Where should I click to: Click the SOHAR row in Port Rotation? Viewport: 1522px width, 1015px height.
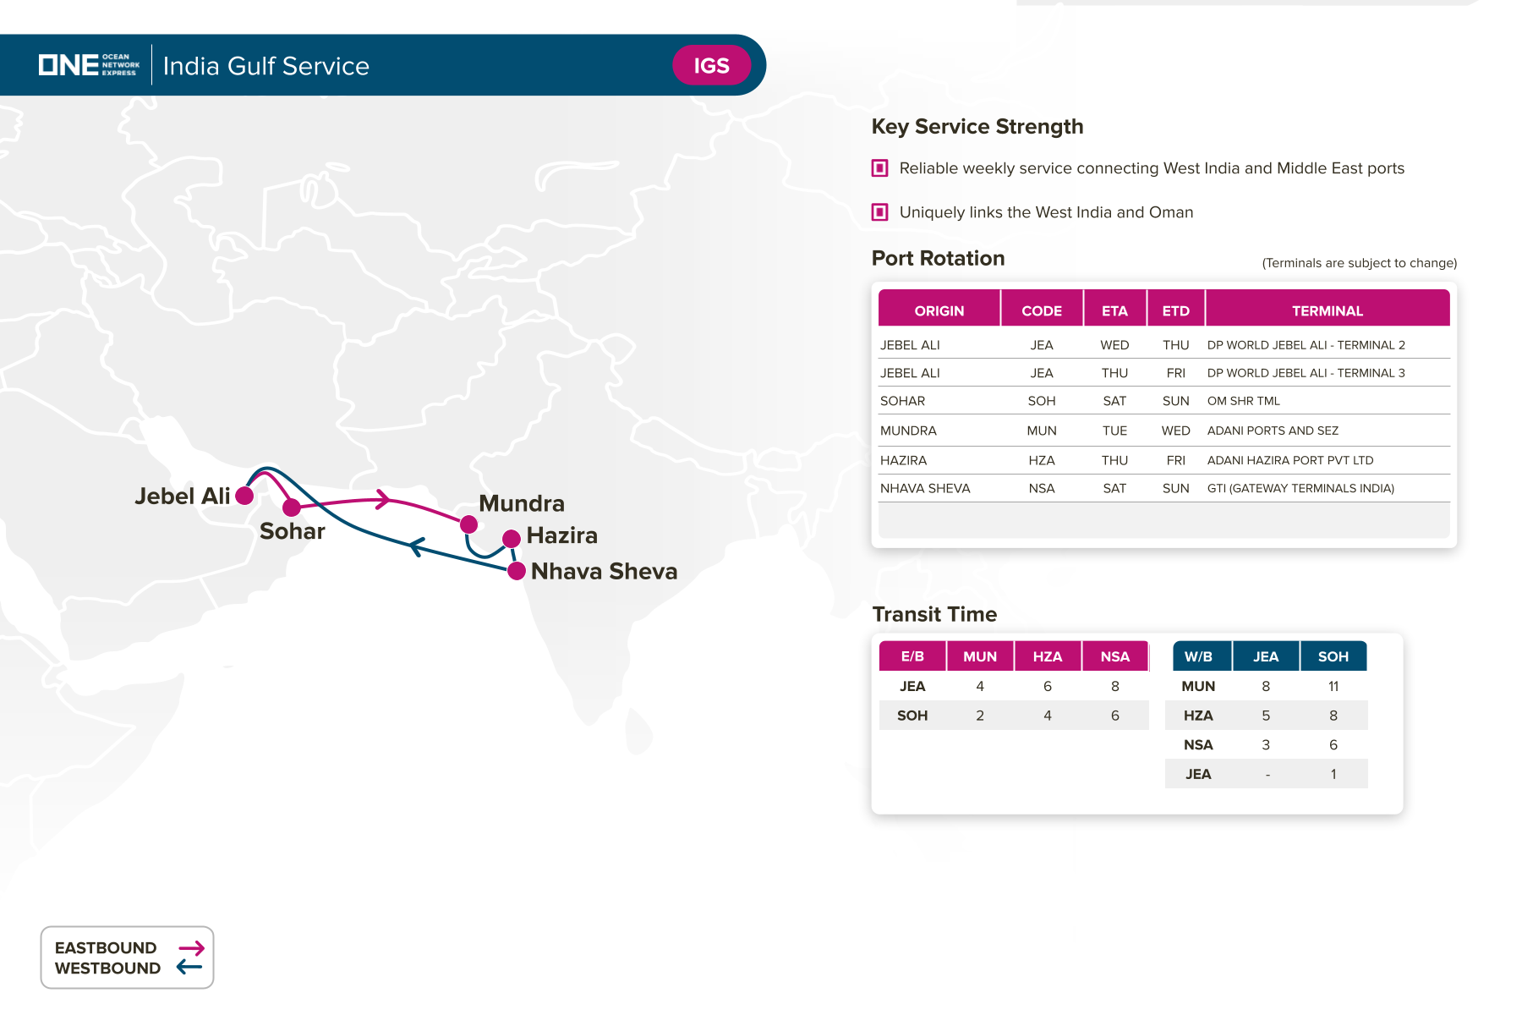(903, 401)
